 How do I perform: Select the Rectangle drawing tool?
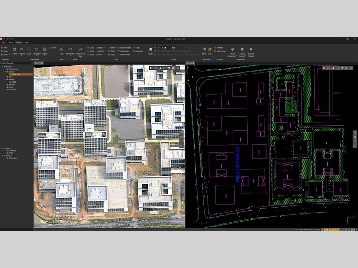coord(36,51)
